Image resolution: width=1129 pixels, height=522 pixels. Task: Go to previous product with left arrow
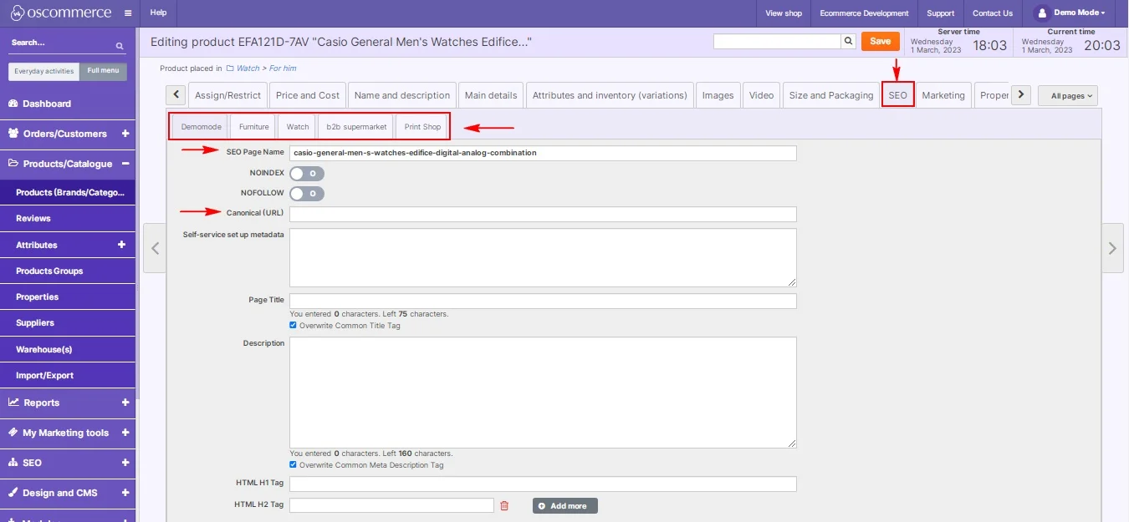(155, 248)
